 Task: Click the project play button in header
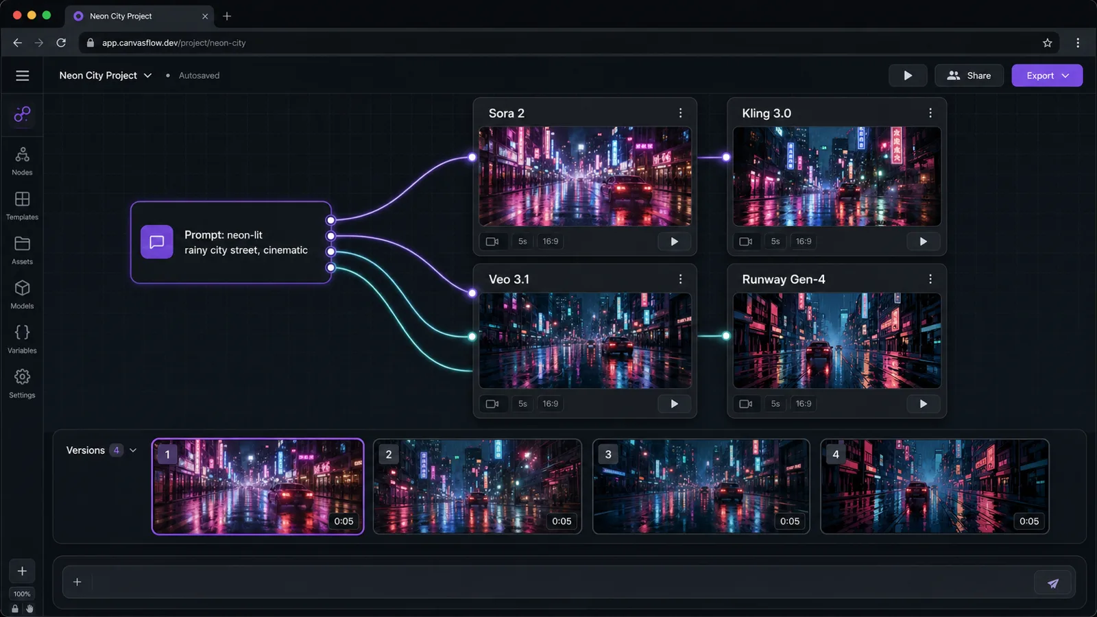[908, 75]
